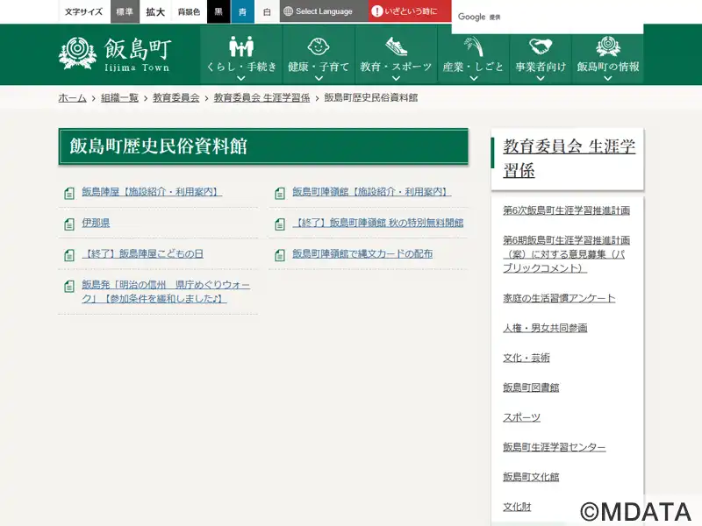Viewport: 702px width, 526px height.
Task: Expand the chevron under くらし・手続き
Action: click(241, 78)
